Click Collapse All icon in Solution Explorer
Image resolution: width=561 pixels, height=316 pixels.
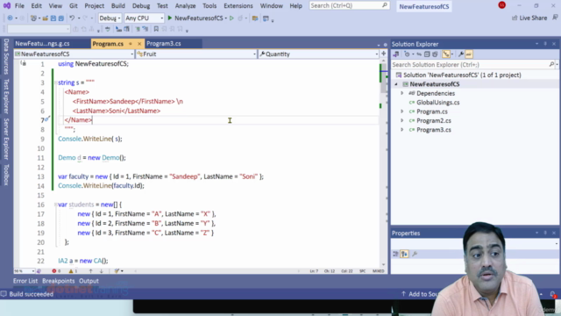427,54
